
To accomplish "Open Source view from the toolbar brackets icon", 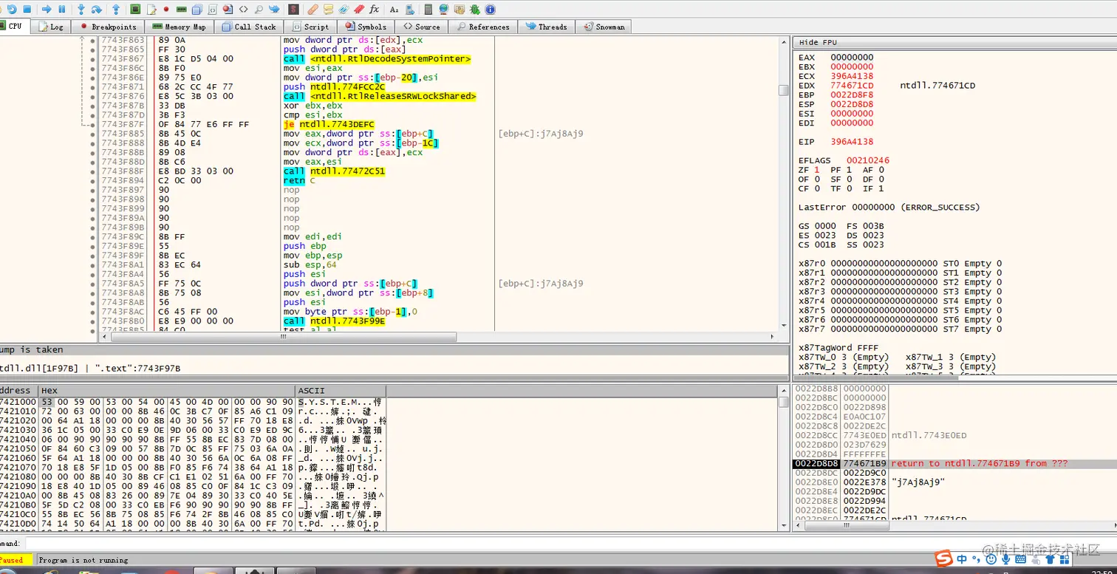I will tap(243, 9).
